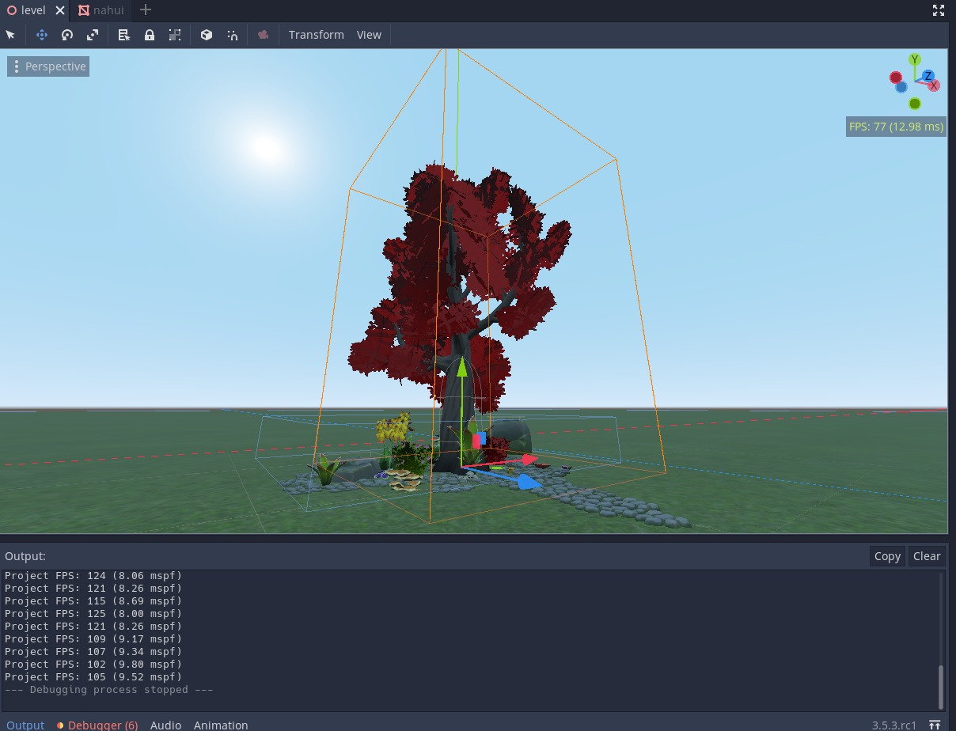Viewport: 956px width, 731px height.
Task: Activate the Select Mode arrow tool
Action: point(10,35)
